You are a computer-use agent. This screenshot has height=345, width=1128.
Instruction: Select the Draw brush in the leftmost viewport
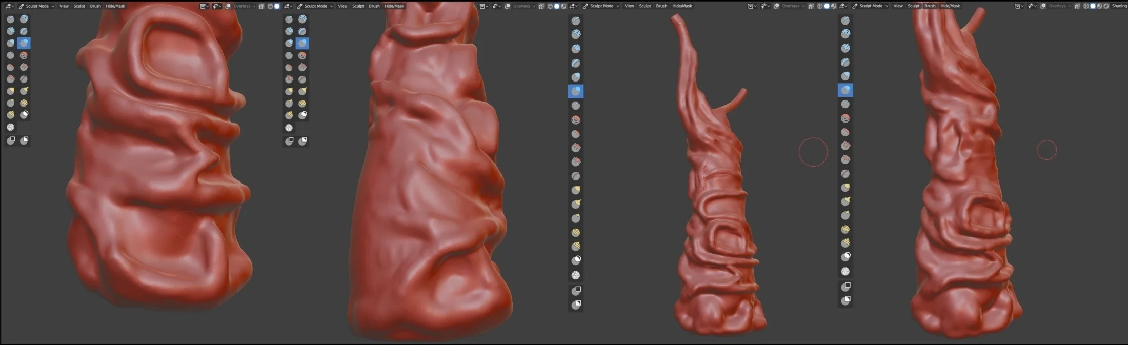point(10,19)
